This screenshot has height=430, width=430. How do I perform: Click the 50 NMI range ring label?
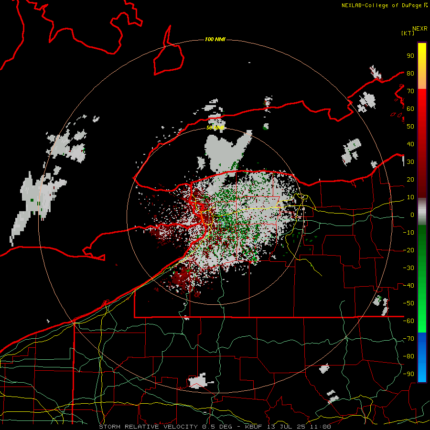[215, 128]
